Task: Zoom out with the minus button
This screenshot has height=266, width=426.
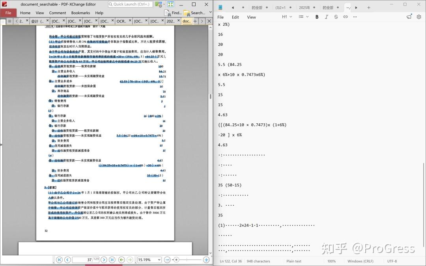Action: (x=167, y=260)
